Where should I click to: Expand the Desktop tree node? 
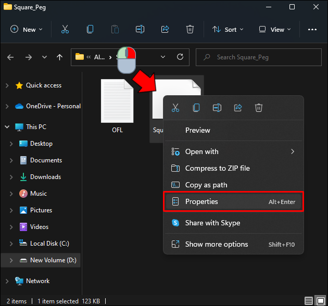(x=11, y=144)
